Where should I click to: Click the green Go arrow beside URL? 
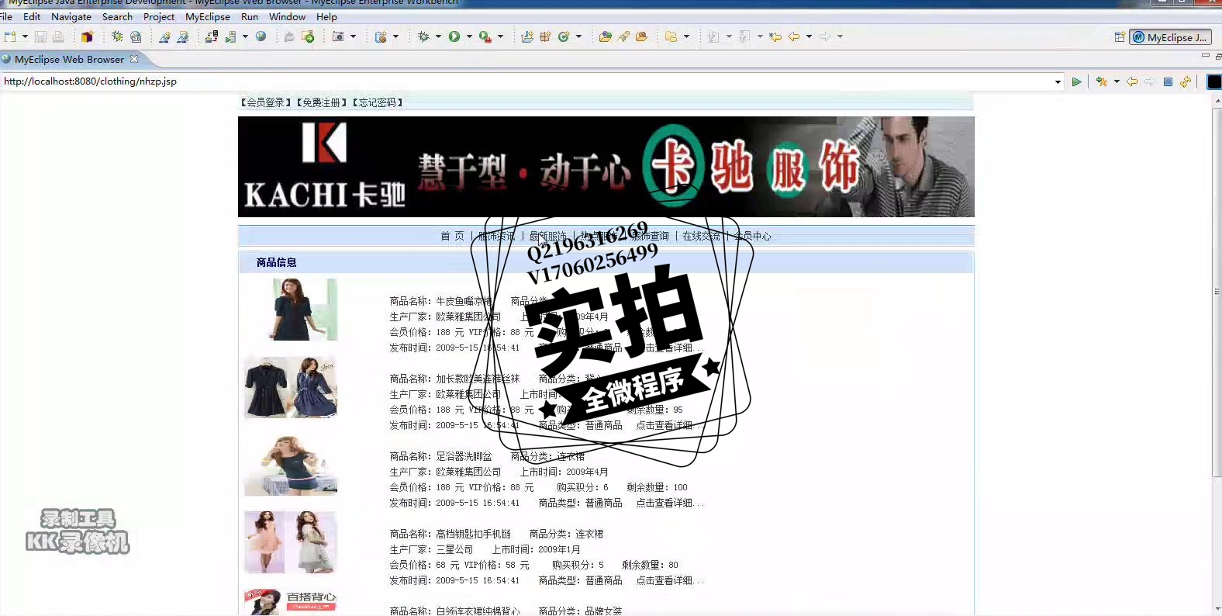point(1076,81)
